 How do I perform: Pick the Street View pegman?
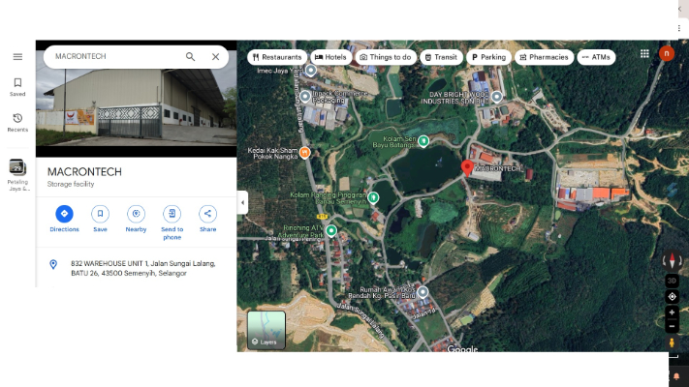coord(672,342)
